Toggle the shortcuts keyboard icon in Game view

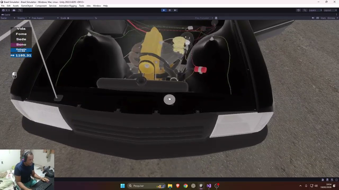[x=318, y=18]
